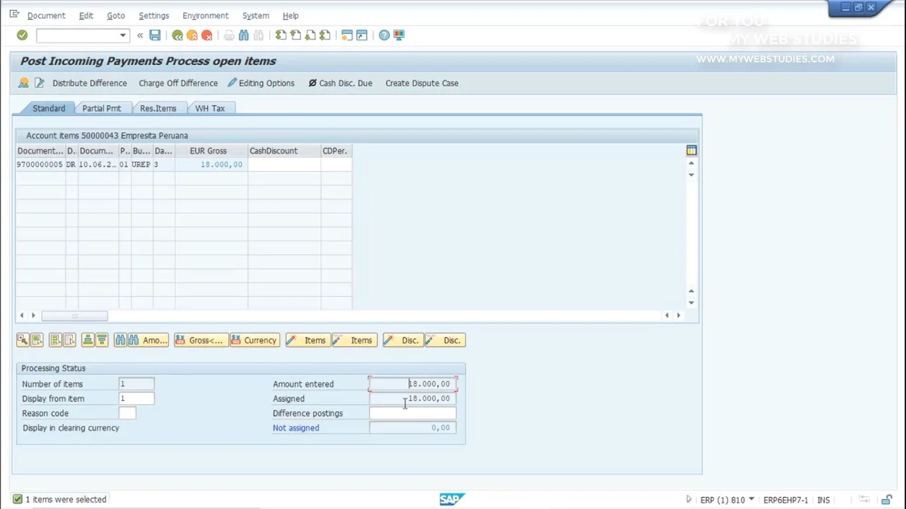
Task: Open Editing Options
Action: (261, 83)
